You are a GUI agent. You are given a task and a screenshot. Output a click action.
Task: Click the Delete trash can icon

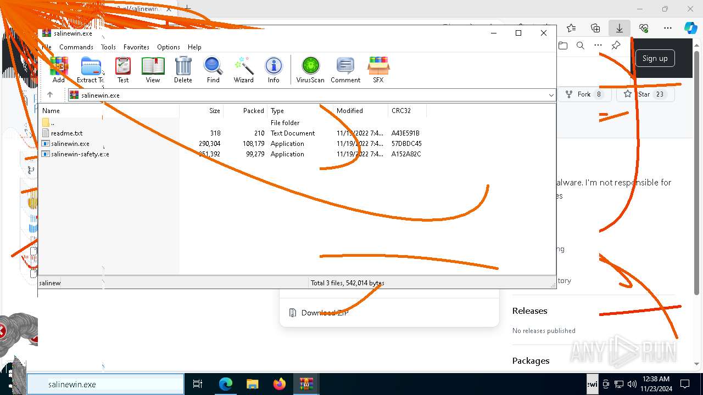point(183,70)
